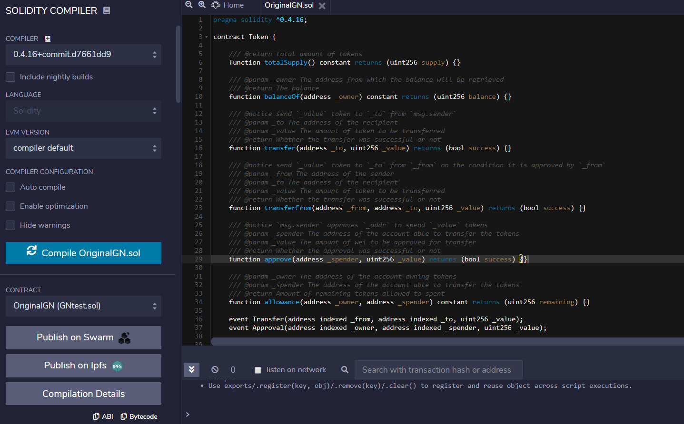Click the IPFS logo on the publish button
The image size is (684, 424).
click(x=117, y=366)
